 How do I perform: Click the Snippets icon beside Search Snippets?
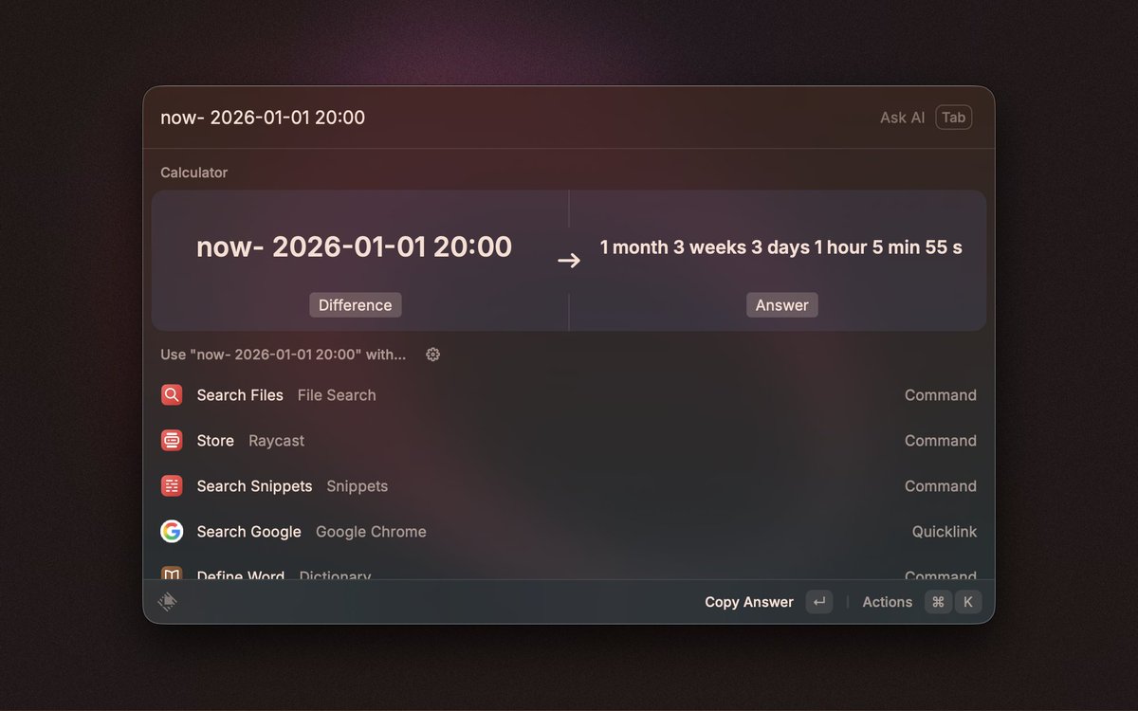[172, 485]
